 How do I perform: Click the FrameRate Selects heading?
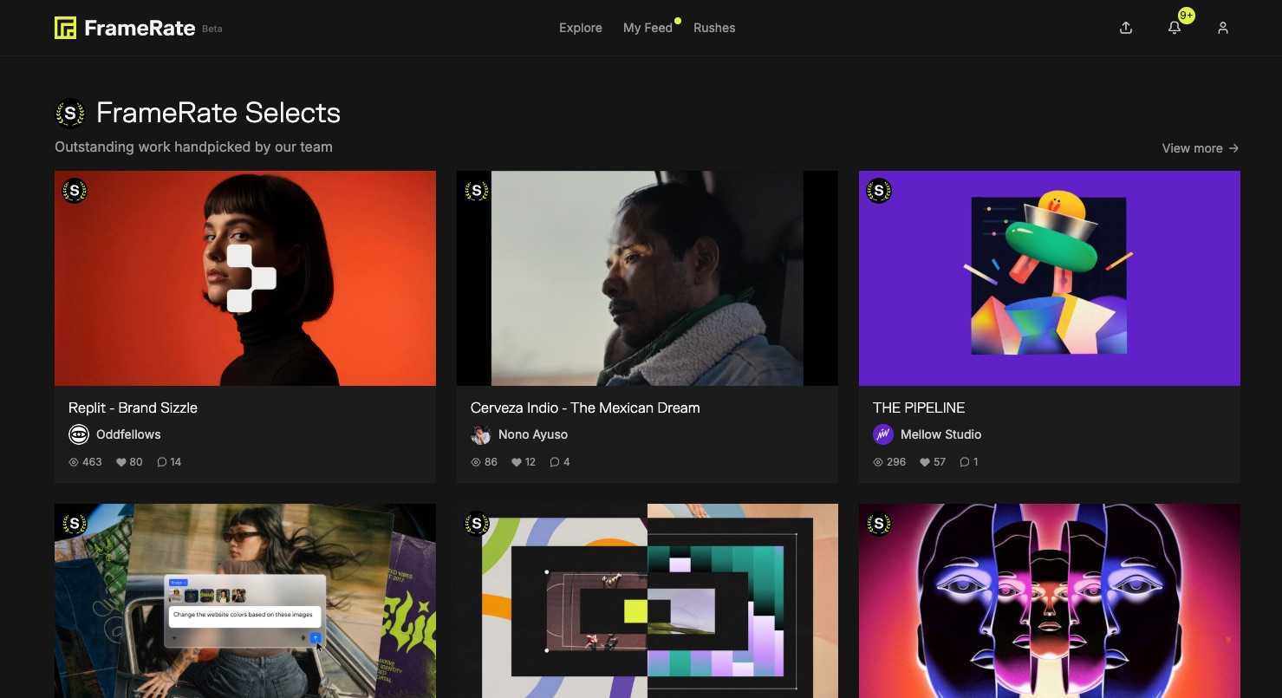pyautogui.click(x=218, y=113)
